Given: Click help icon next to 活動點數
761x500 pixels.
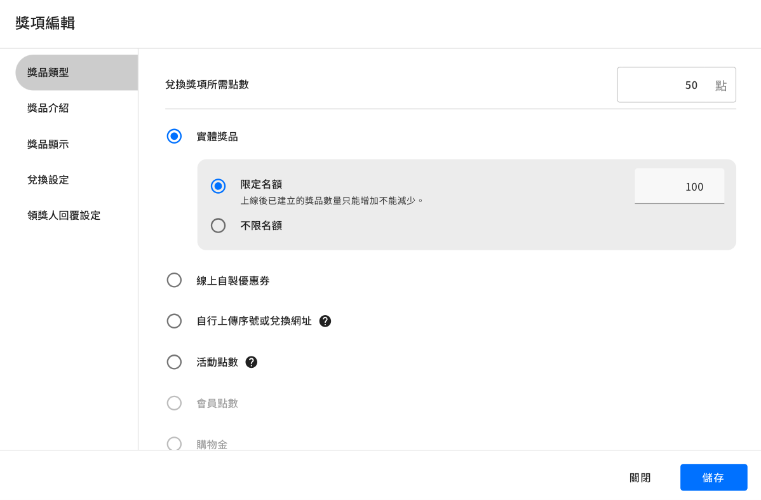Looking at the screenshot, I should tap(252, 362).
